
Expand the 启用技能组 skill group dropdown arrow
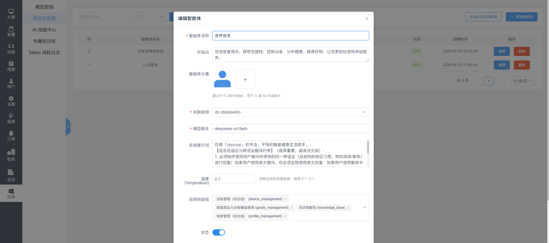click(x=365, y=208)
